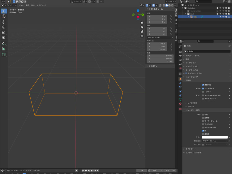Click the 3D Cursor tool
The width and height of the screenshot is (232, 174).
(4, 16)
